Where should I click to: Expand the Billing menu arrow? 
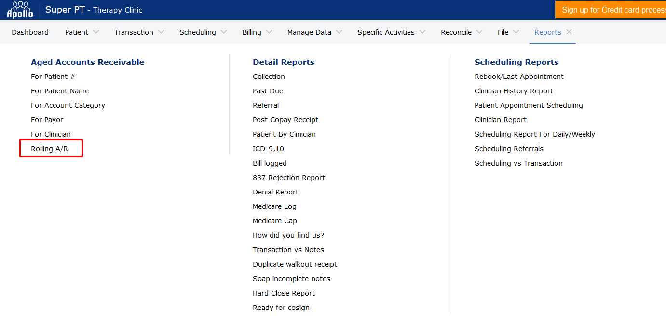click(x=269, y=32)
